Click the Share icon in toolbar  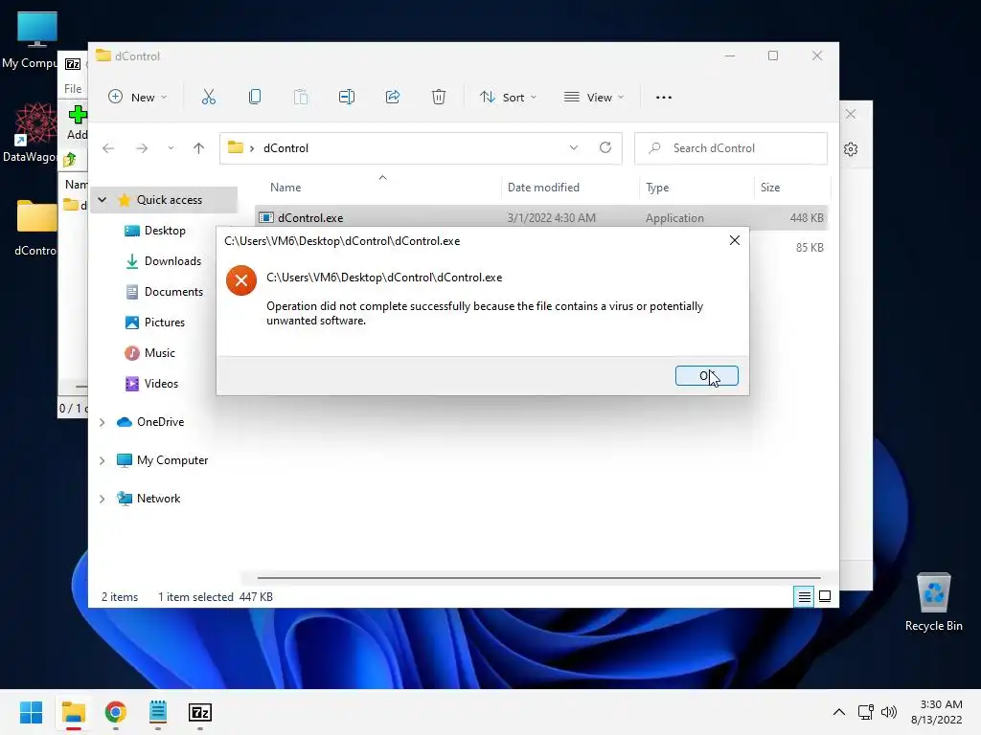click(x=393, y=97)
